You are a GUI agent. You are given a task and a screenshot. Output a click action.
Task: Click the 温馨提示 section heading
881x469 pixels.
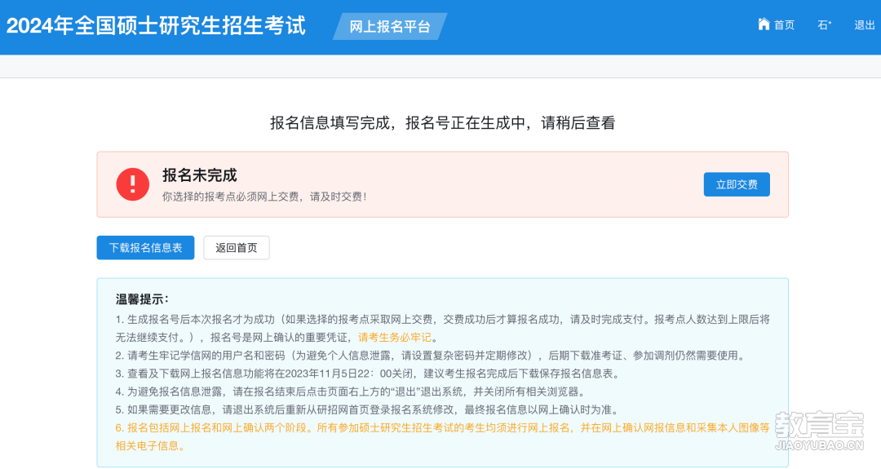point(142,299)
